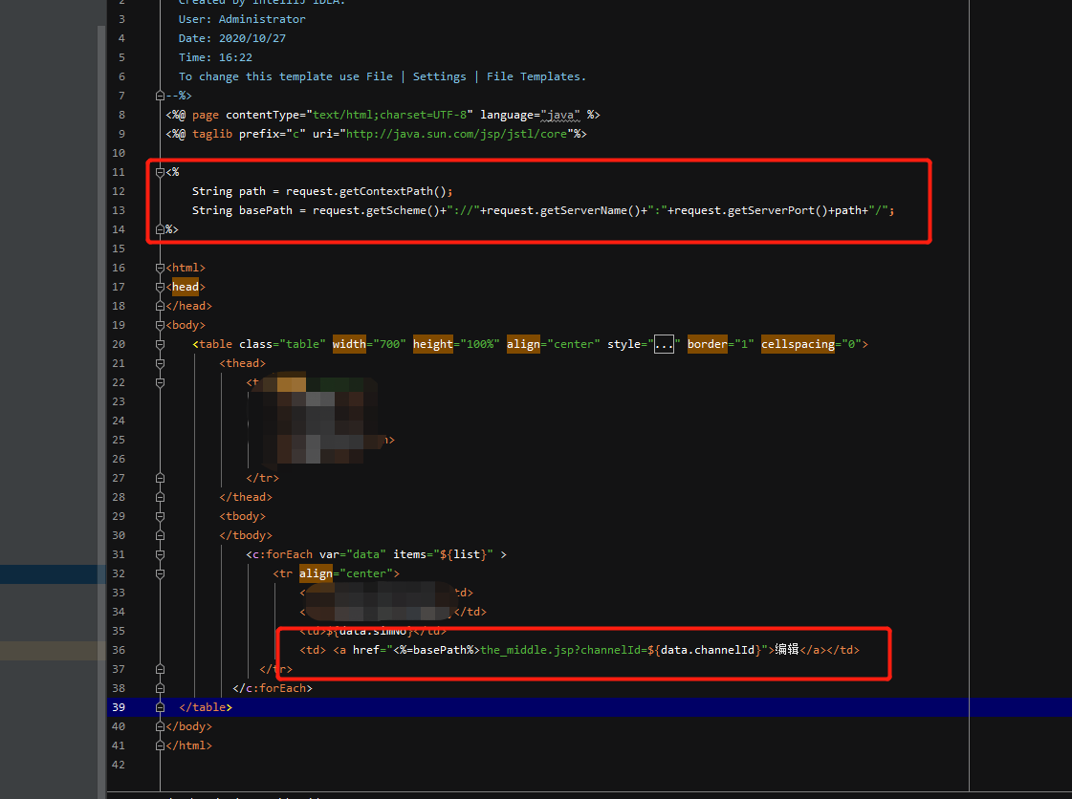Viewport: 1072px width, 799px height.
Task: Collapse the scriptlet fold marker on line 11
Action: 160,172
